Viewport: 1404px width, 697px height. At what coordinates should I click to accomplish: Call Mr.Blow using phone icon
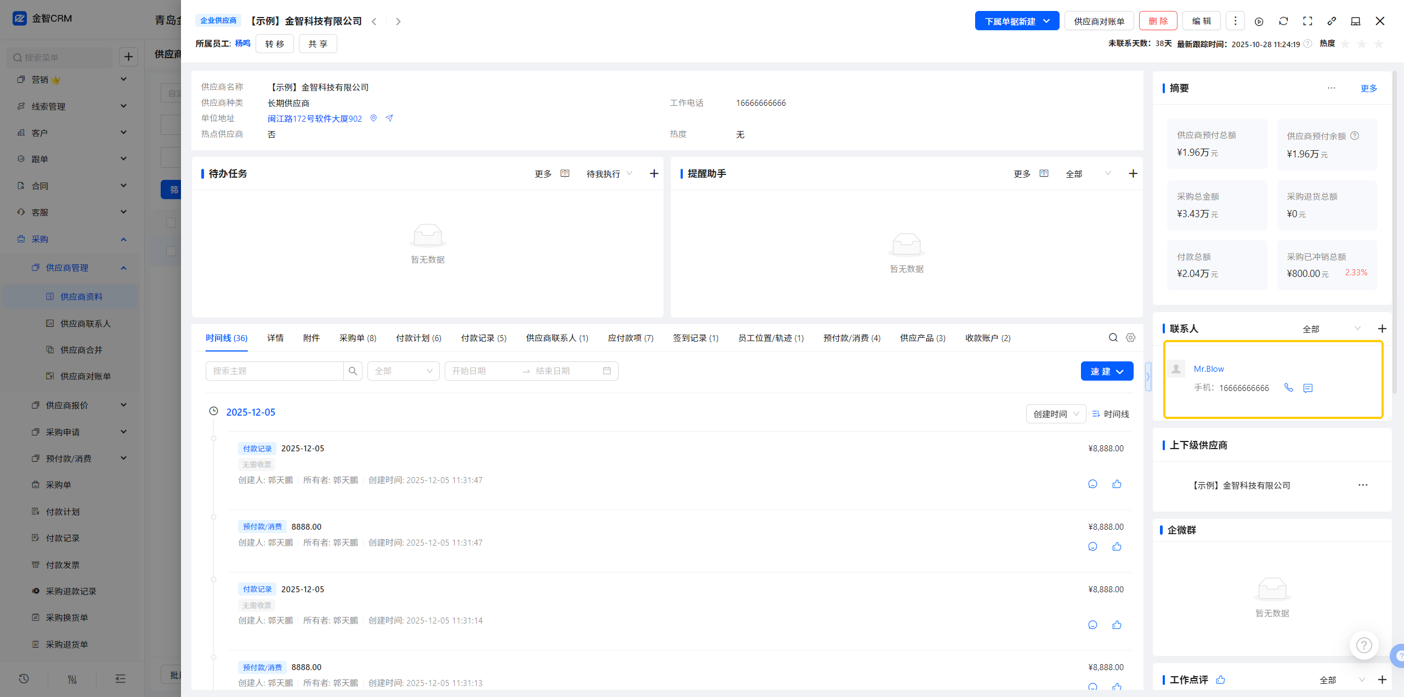point(1289,388)
